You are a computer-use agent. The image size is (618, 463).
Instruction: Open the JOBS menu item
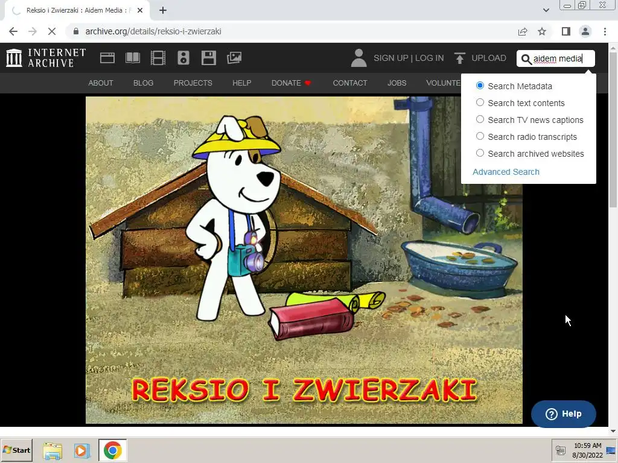397,83
